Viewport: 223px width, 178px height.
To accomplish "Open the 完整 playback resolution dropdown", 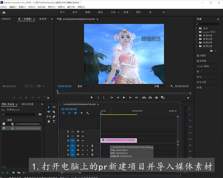I will point(161,86).
